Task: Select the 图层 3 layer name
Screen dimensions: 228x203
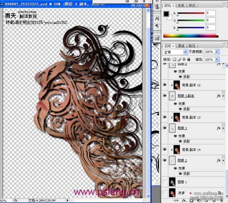Action: (182, 128)
